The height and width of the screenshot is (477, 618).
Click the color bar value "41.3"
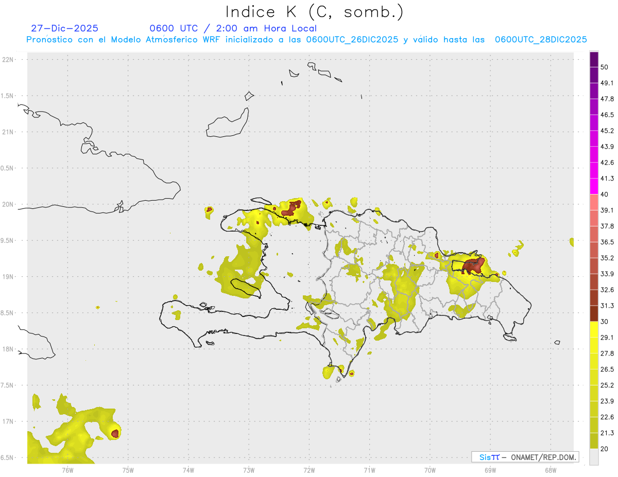pyautogui.click(x=607, y=179)
